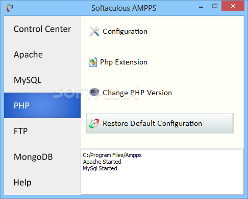Click the Configuration text label
The image size is (248, 199).
(125, 32)
